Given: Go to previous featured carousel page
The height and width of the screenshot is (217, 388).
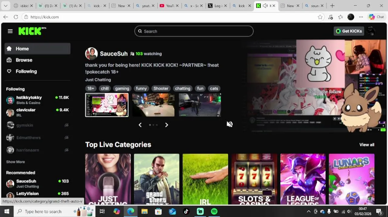Looking at the screenshot, I should tap(140, 125).
